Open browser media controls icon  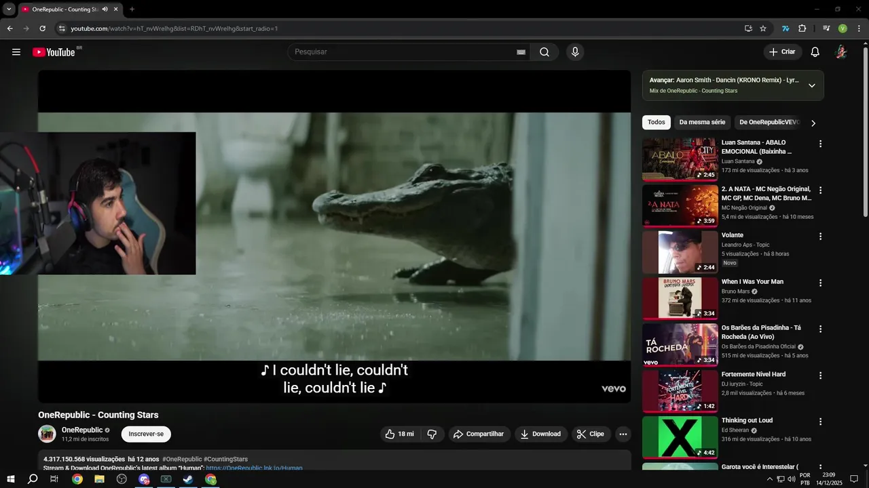click(826, 28)
